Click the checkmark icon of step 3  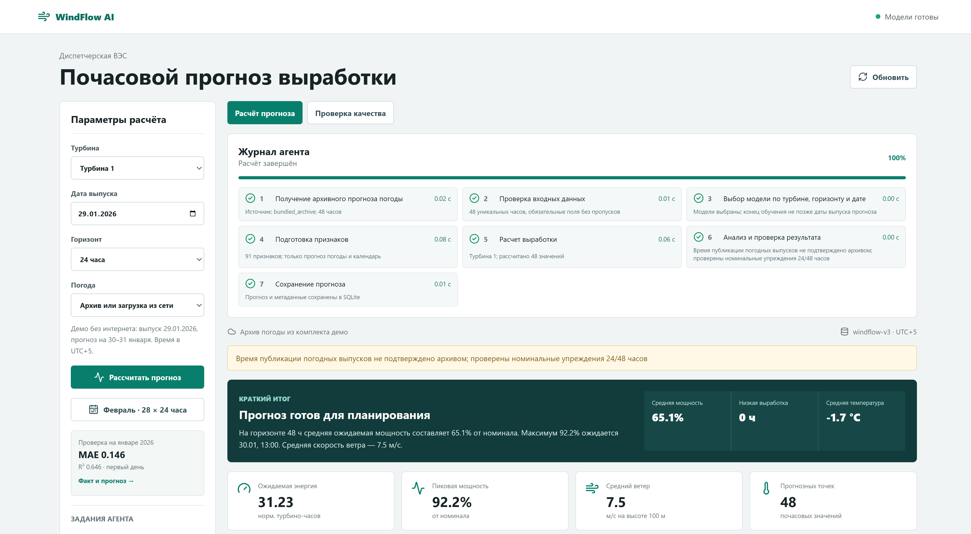tap(699, 198)
